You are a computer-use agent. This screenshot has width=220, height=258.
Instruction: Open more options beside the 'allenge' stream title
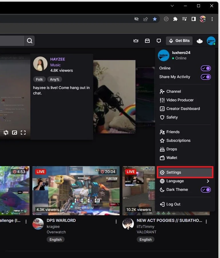(x=26, y=222)
